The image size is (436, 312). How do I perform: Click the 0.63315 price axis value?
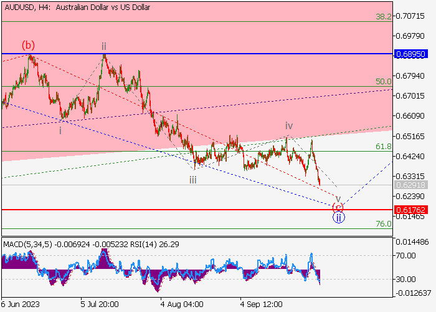[x=410, y=177]
